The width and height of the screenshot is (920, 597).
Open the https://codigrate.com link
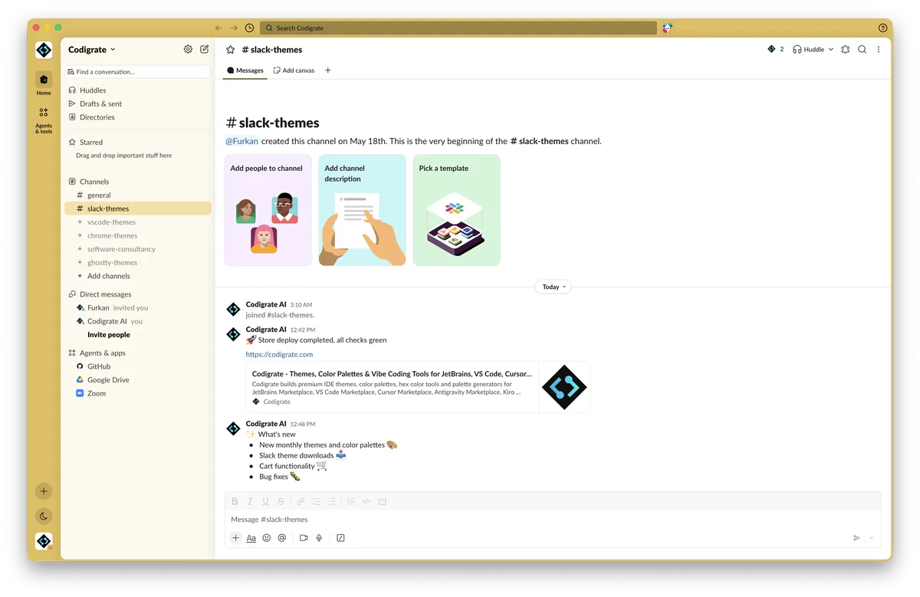pyautogui.click(x=279, y=355)
